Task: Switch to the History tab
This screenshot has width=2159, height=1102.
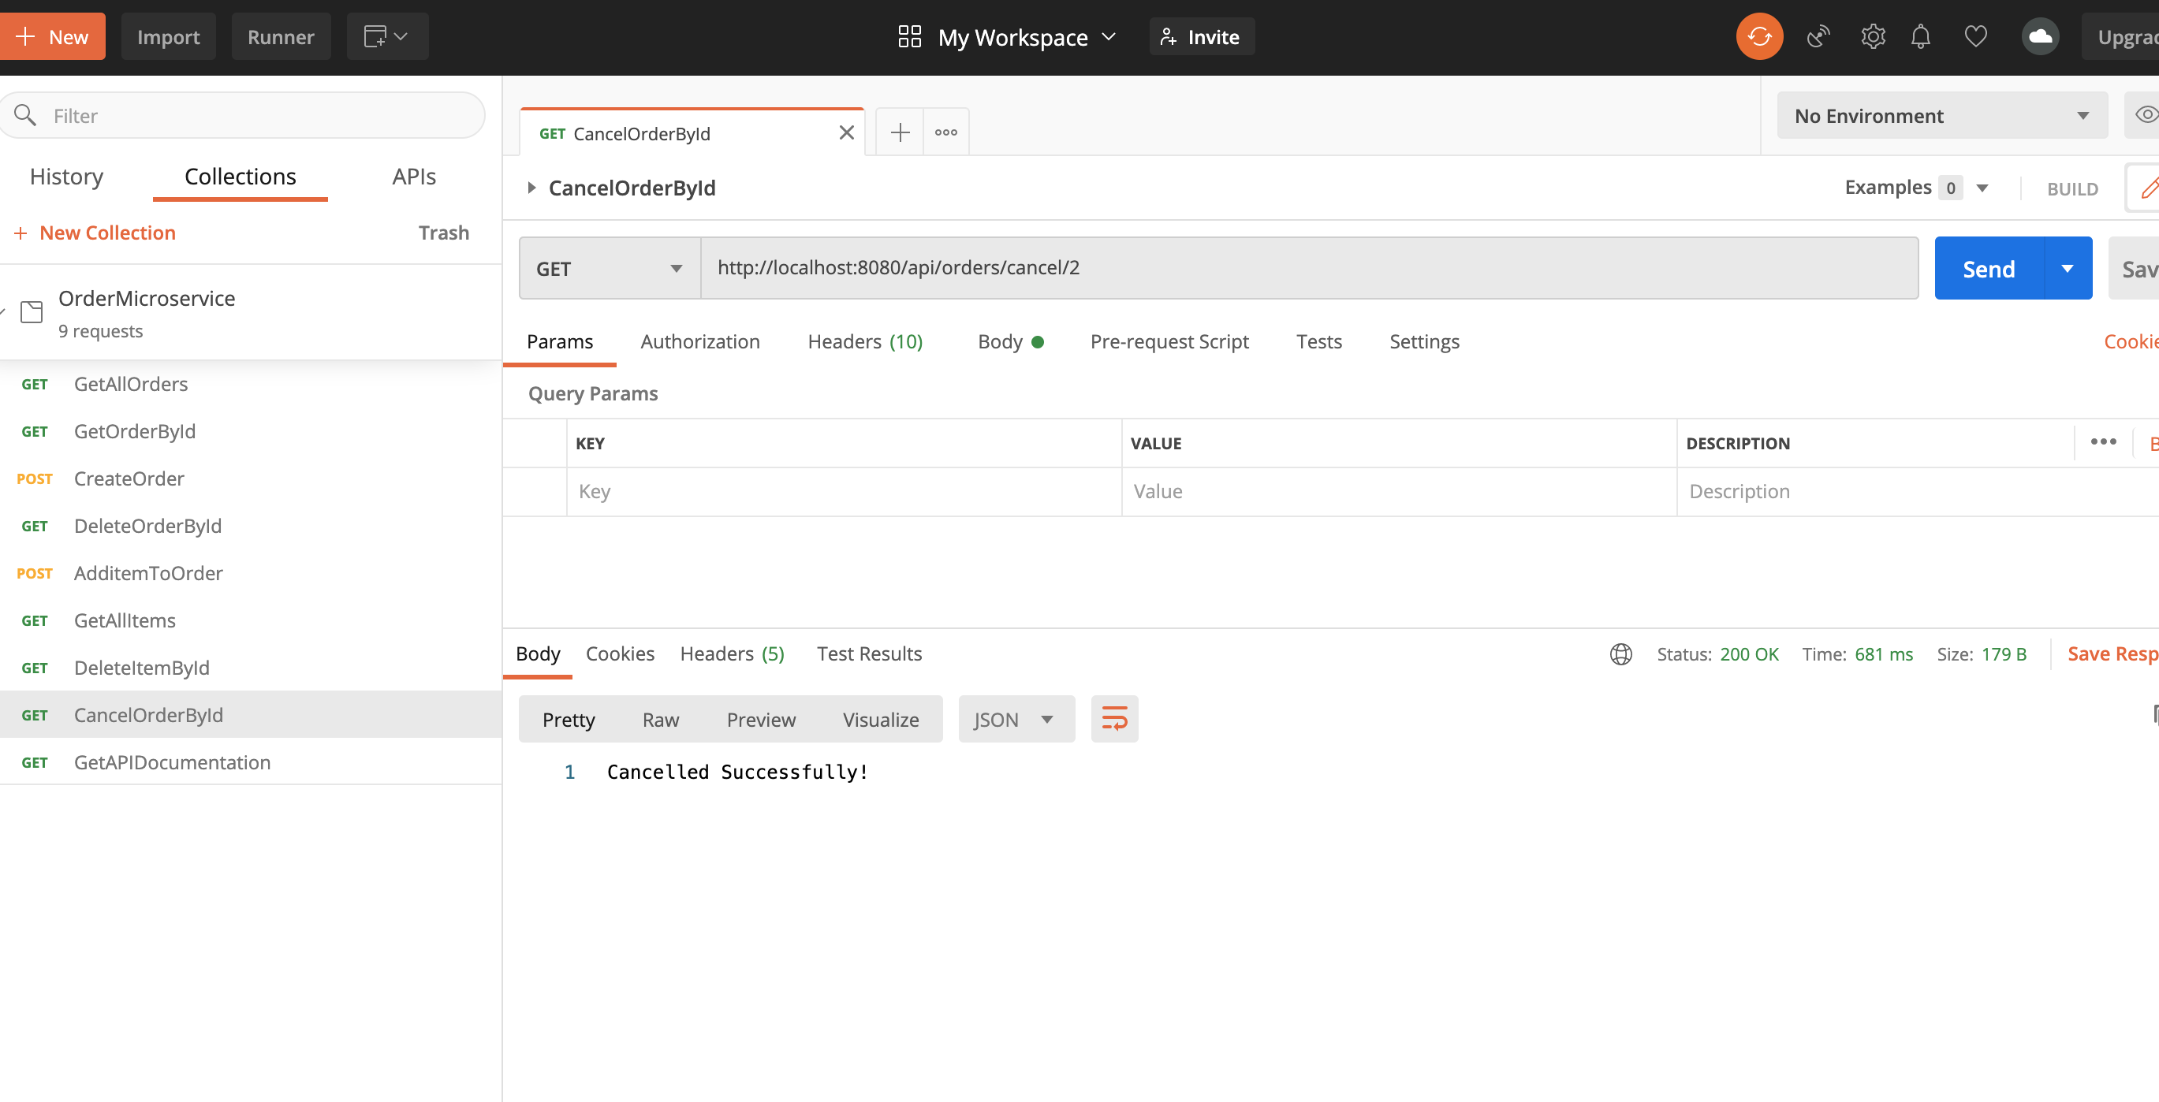Action: pos(66,176)
